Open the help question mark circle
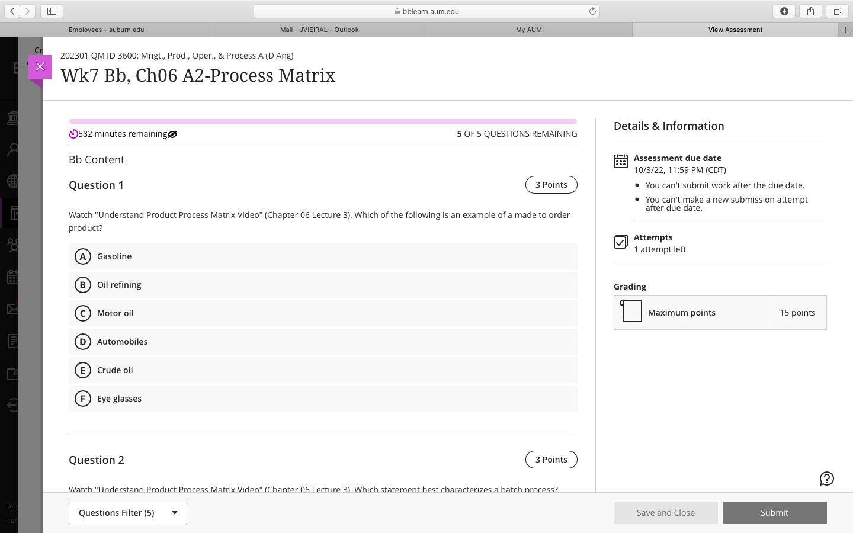853x533 pixels. pos(826,479)
